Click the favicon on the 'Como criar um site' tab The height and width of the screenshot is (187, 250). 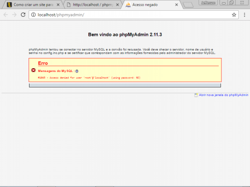(x=9, y=5)
